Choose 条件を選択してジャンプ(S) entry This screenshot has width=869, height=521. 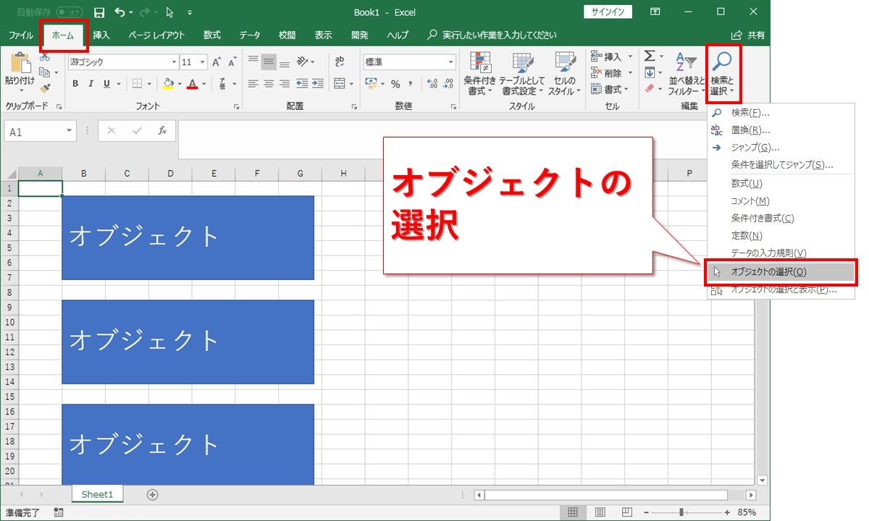781,165
